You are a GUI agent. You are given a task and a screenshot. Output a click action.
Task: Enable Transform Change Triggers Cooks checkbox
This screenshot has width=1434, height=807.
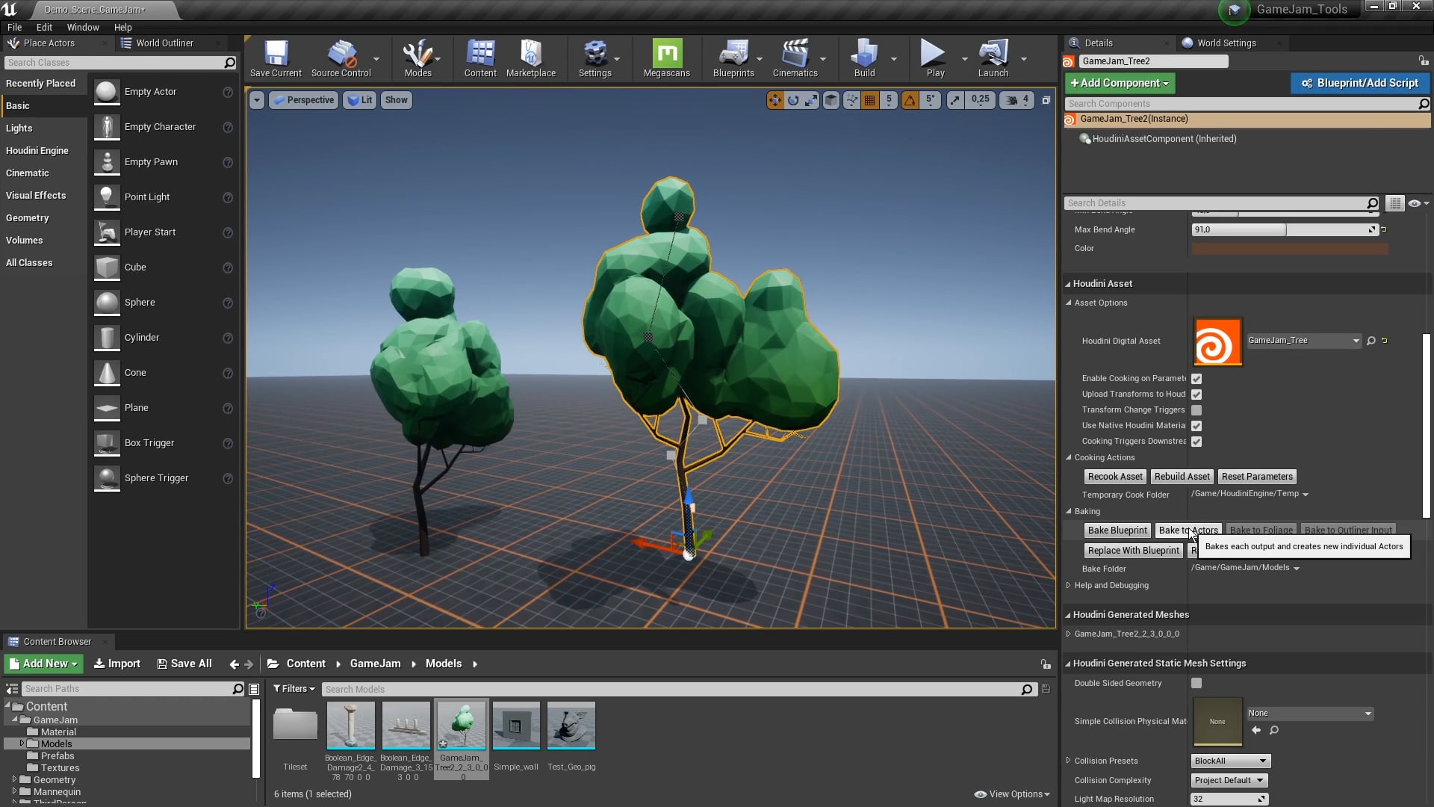point(1196,410)
